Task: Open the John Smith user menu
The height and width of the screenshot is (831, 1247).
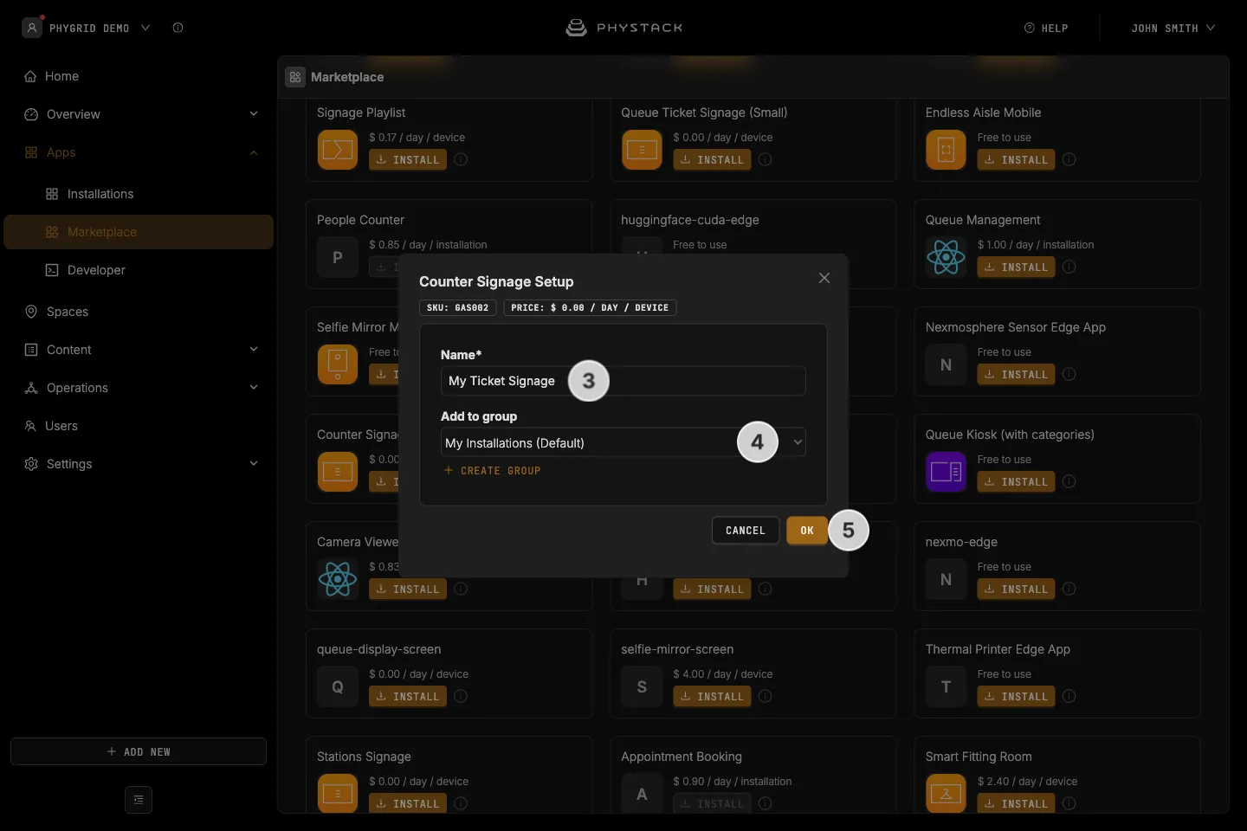Action: [x=1173, y=29]
